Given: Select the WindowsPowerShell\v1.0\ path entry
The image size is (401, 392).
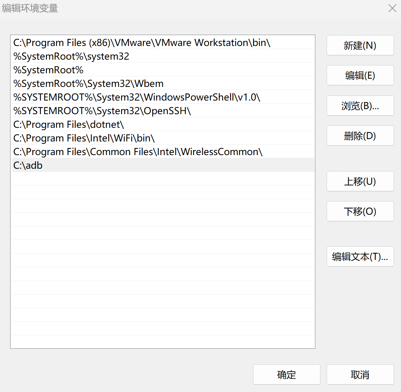Looking at the screenshot, I should click(163, 97).
